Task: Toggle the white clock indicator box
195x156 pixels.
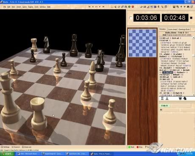Action: click(131, 18)
